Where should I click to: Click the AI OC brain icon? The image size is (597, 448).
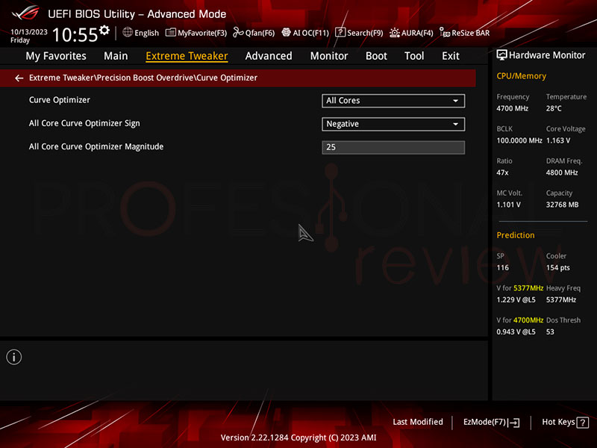(x=286, y=32)
